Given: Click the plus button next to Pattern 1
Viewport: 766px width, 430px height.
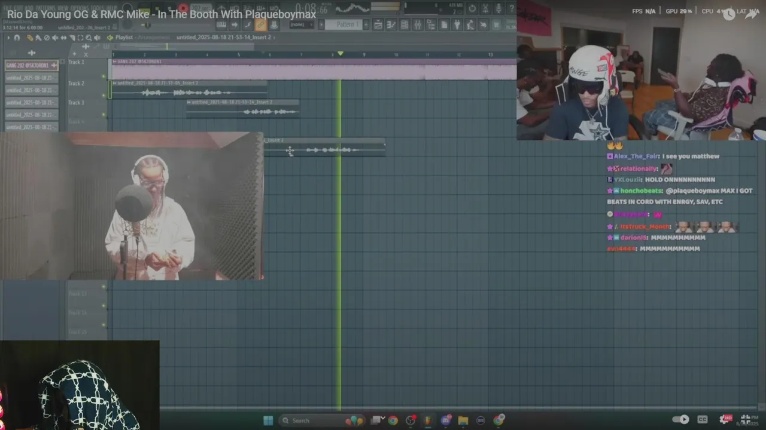Looking at the screenshot, I should (366, 24).
